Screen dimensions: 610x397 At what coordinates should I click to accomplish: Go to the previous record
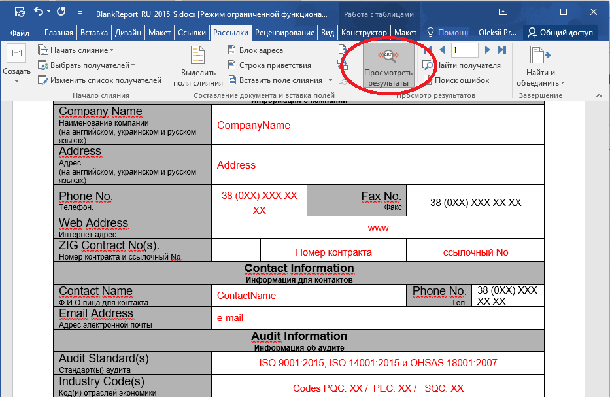point(442,50)
